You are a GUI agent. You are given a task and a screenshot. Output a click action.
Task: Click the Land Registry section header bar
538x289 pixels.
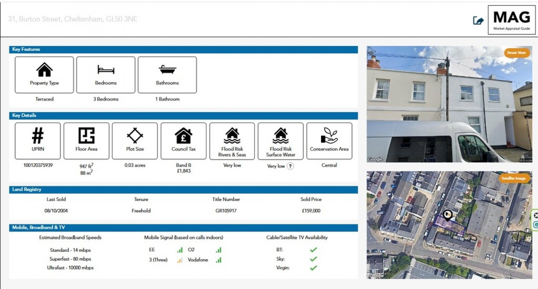[x=183, y=190]
